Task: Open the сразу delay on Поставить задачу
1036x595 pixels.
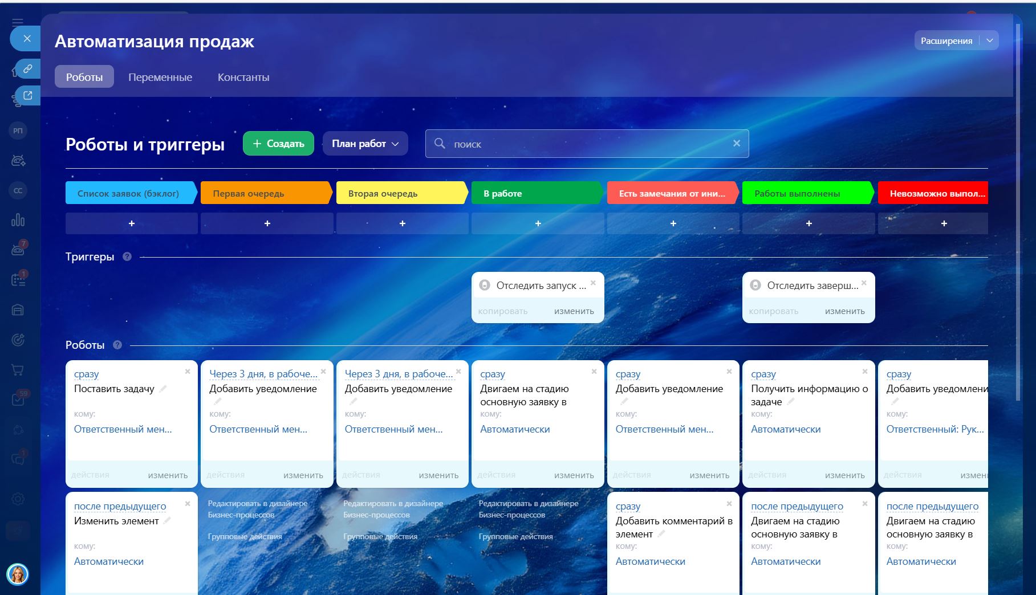Action: [87, 374]
